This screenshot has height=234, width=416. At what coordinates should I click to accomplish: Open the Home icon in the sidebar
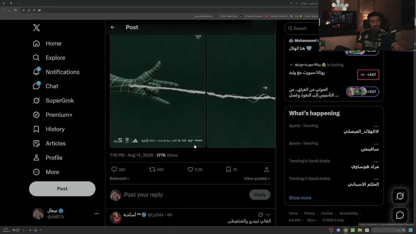coord(36,44)
